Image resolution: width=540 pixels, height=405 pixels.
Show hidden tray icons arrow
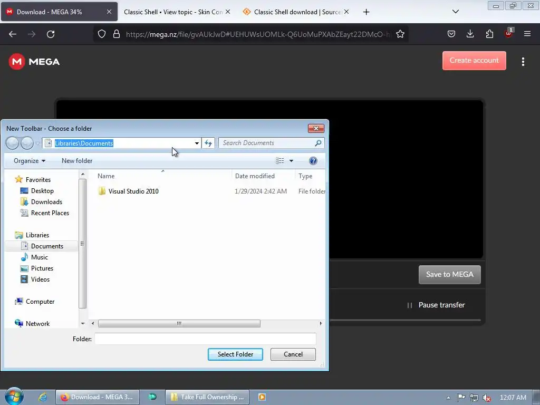click(x=448, y=398)
